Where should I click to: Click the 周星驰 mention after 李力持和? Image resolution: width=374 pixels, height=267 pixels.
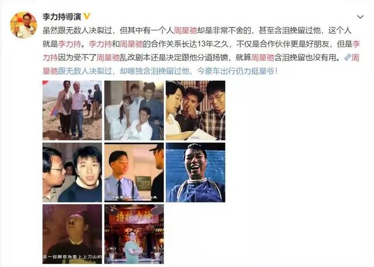pyautogui.click(x=131, y=44)
